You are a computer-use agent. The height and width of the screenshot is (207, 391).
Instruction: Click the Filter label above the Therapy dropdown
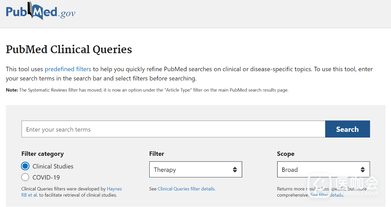coord(157,154)
